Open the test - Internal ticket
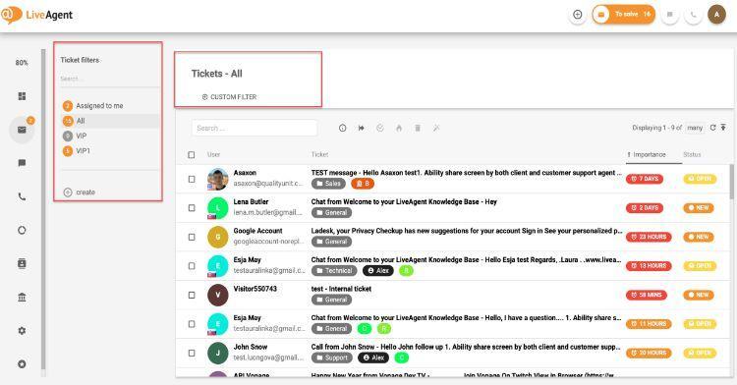Screen dimensions: 737x385 click(341, 289)
